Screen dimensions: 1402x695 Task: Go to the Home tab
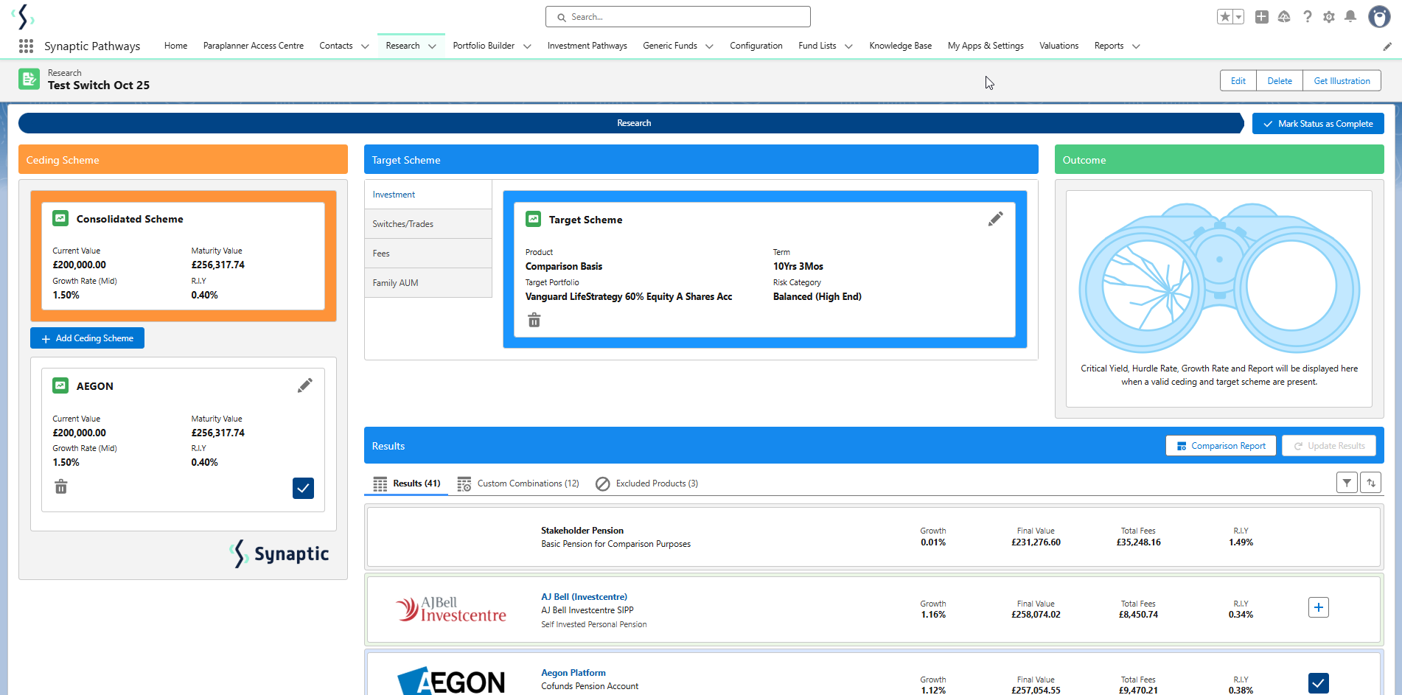(x=175, y=46)
